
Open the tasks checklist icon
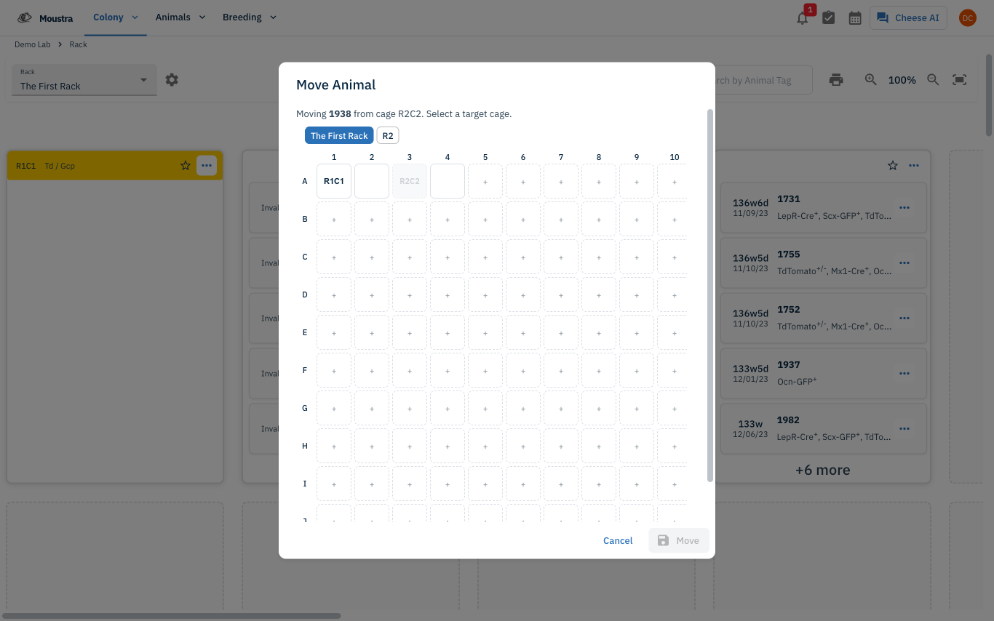click(829, 18)
